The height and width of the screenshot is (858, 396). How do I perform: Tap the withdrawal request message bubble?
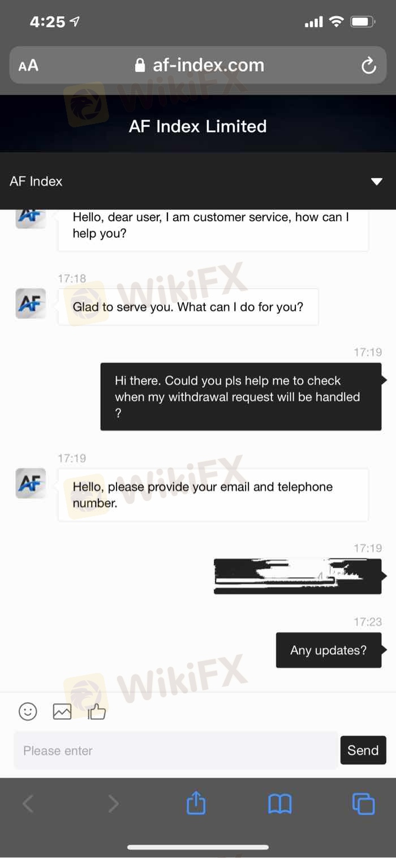click(x=241, y=397)
